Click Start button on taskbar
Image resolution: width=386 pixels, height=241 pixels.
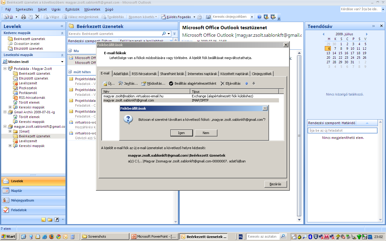click(8, 236)
